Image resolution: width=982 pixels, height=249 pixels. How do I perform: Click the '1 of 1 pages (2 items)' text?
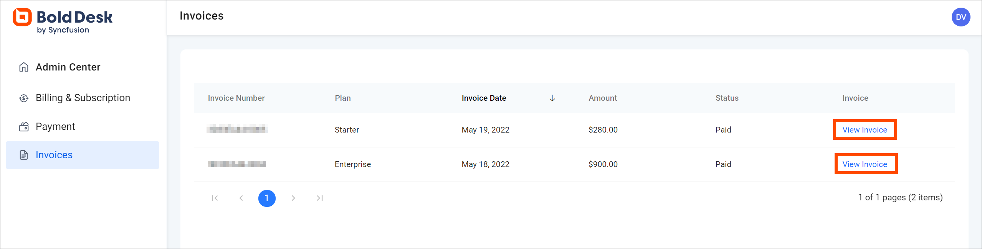click(x=900, y=198)
